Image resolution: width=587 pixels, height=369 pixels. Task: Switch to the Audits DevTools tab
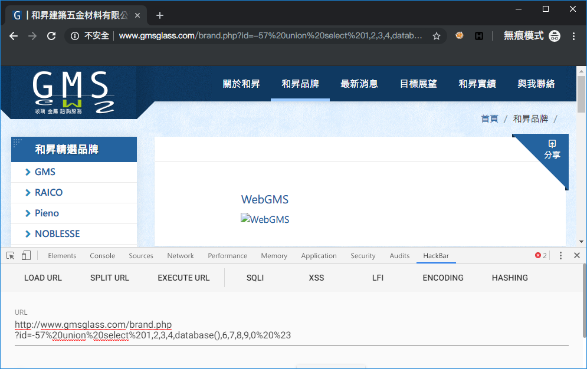tap(399, 256)
